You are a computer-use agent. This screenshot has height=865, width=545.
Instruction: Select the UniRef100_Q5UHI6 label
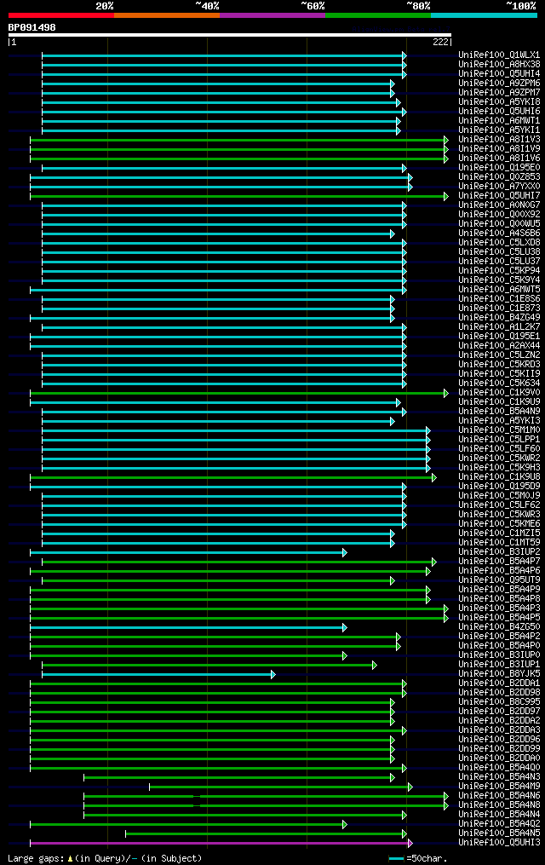point(499,112)
